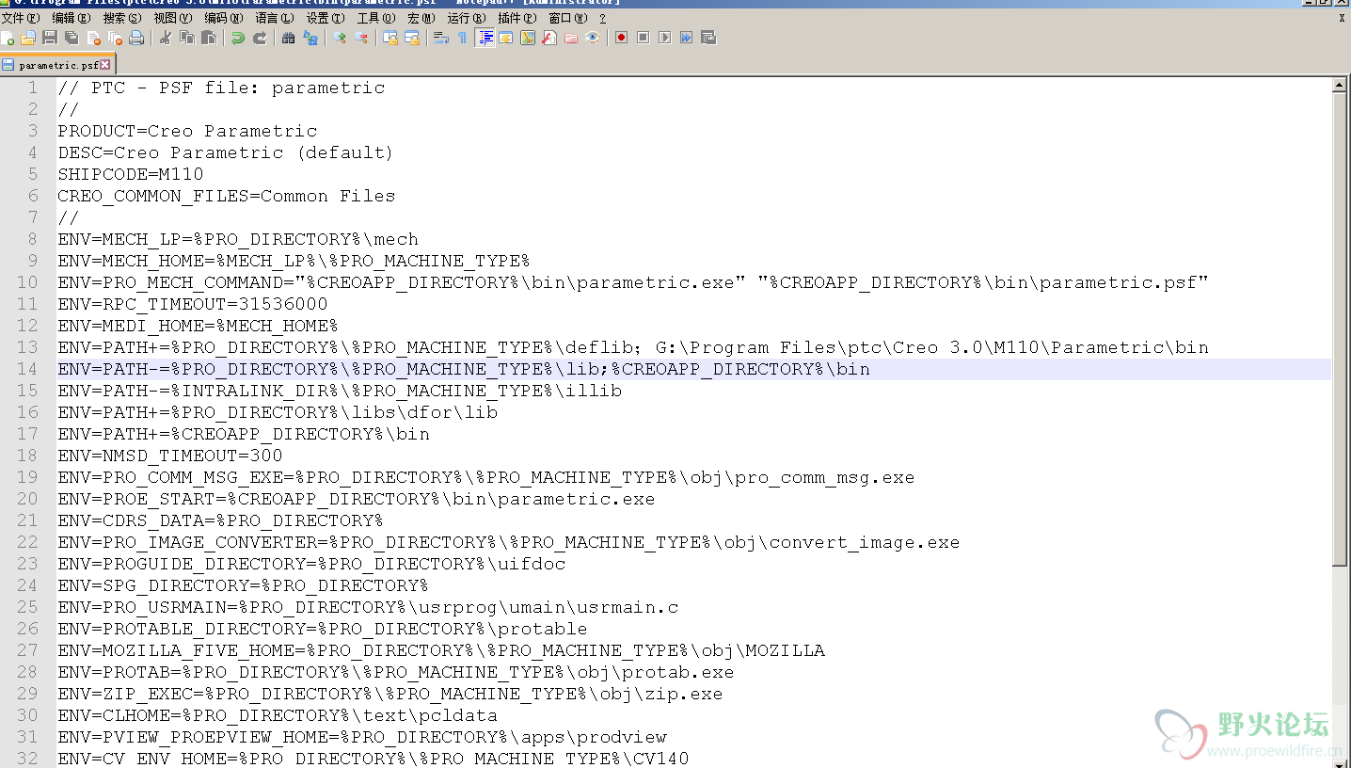Open the 编辑(E) menu
Screen dimensions: 1351x768
(x=72, y=18)
